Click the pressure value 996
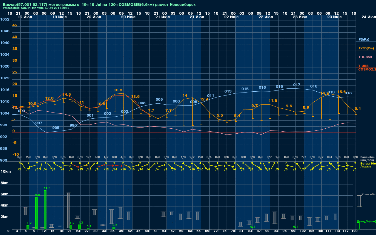Screen dimensions: 376x235 pos(73,125)
